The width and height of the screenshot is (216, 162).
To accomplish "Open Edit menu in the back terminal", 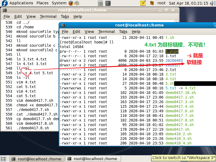I will pos(18,16).
